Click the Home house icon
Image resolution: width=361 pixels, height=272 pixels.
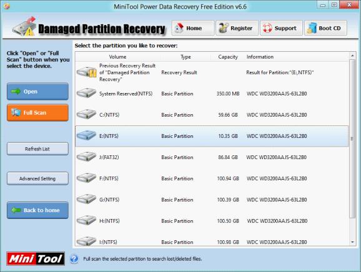tap(179, 28)
